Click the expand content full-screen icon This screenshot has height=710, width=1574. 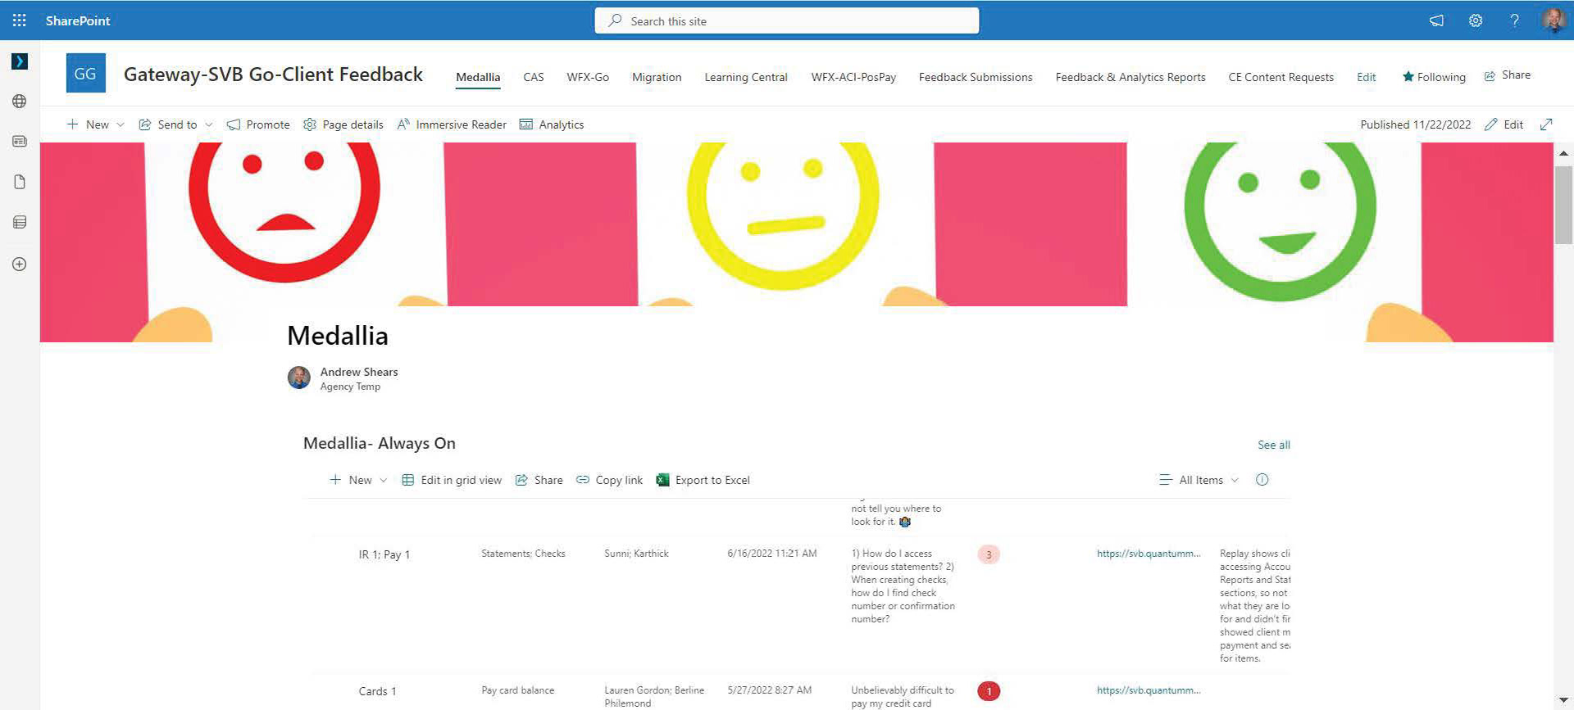tap(1546, 124)
